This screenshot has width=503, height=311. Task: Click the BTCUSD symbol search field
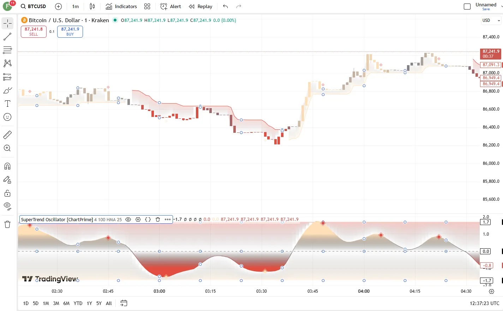[34, 6]
